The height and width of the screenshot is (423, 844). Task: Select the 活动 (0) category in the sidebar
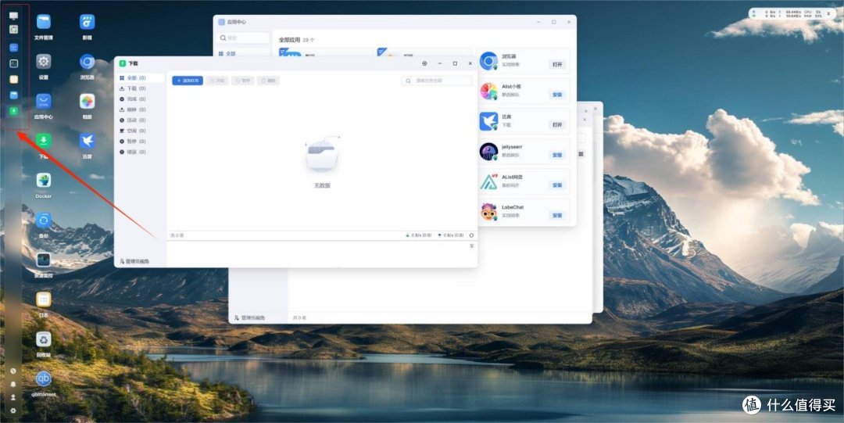tap(140, 120)
